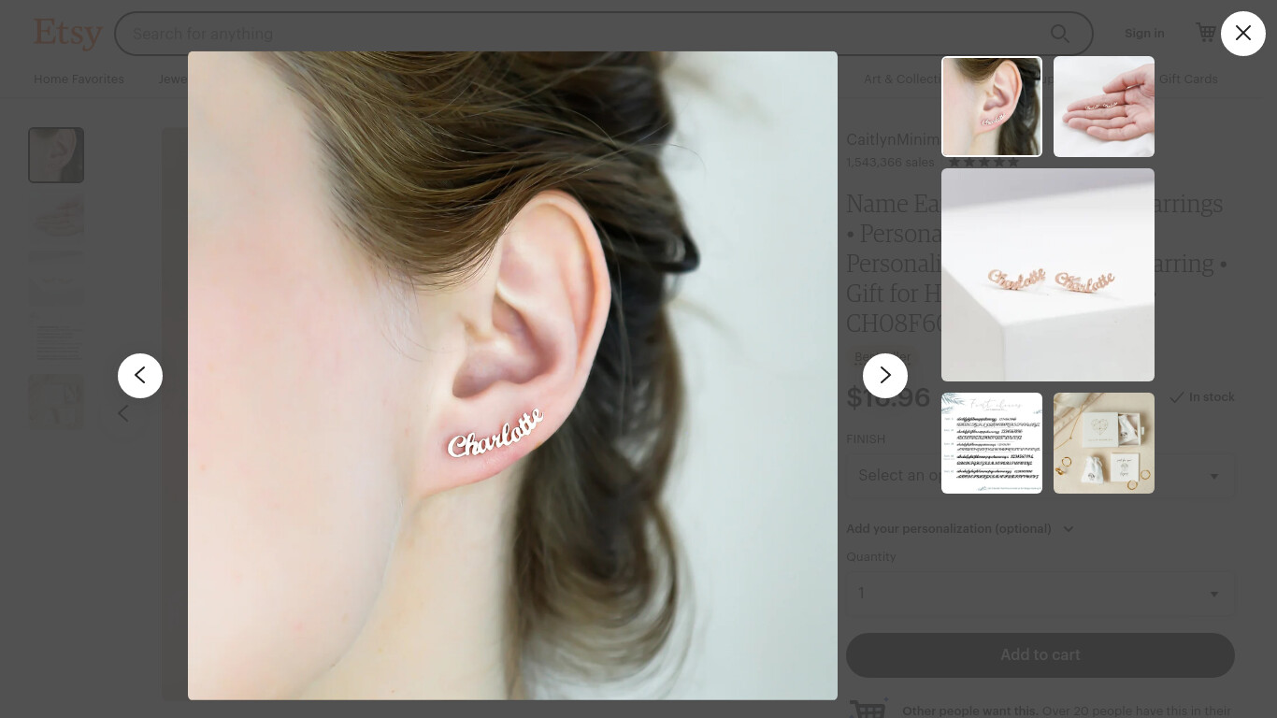The width and height of the screenshot is (1277, 718).
Task: Go to the Etsy home logo
Action: point(67,34)
